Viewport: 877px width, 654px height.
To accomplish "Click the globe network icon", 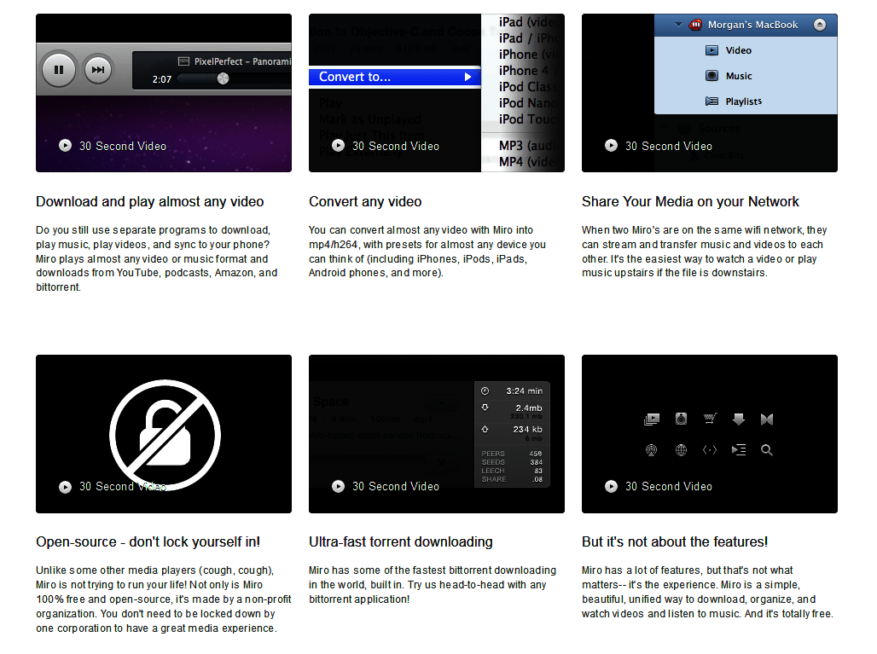I will (x=681, y=449).
